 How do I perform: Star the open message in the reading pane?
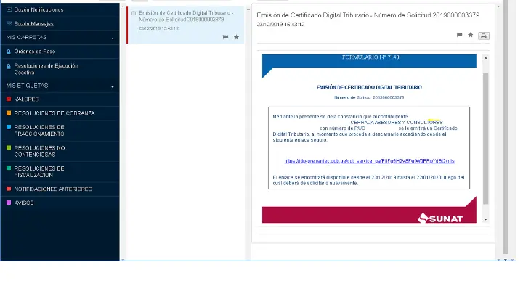[x=470, y=35]
